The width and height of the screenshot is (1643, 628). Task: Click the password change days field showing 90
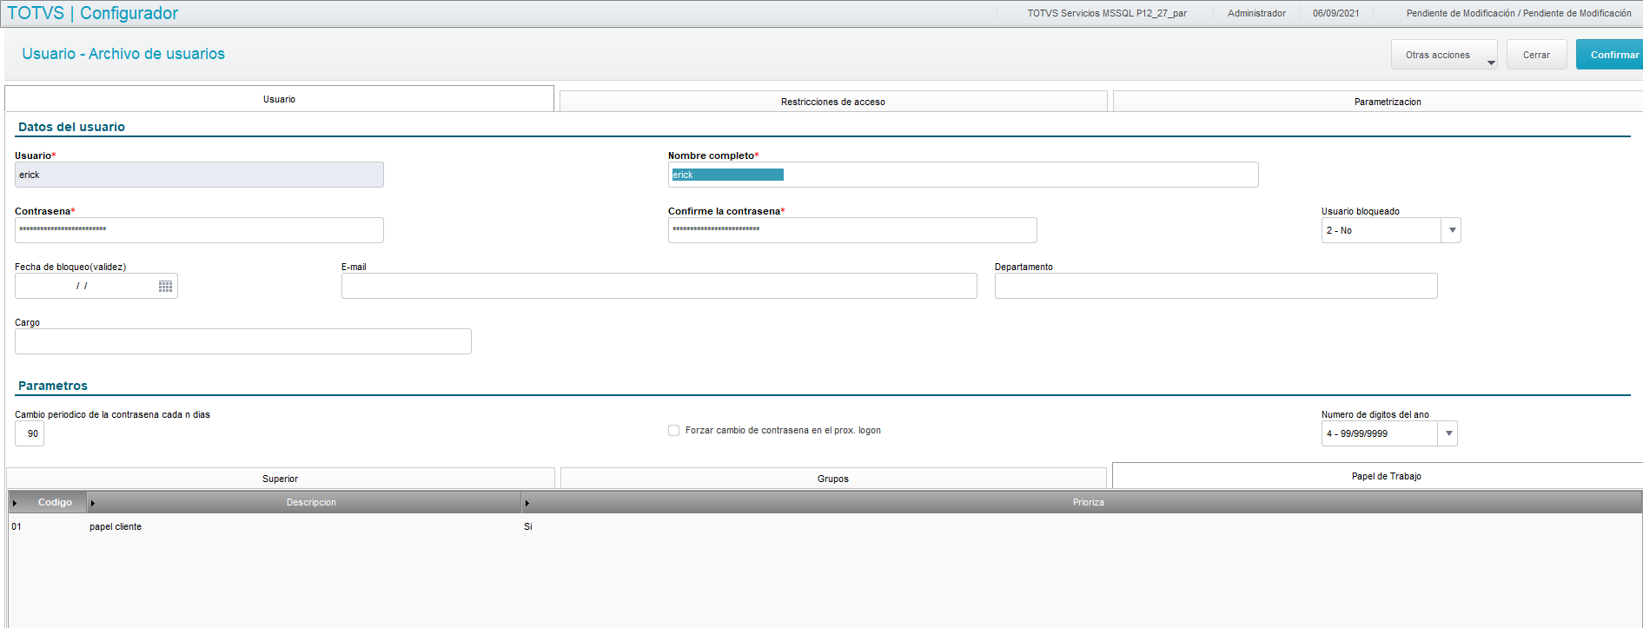[x=30, y=433]
